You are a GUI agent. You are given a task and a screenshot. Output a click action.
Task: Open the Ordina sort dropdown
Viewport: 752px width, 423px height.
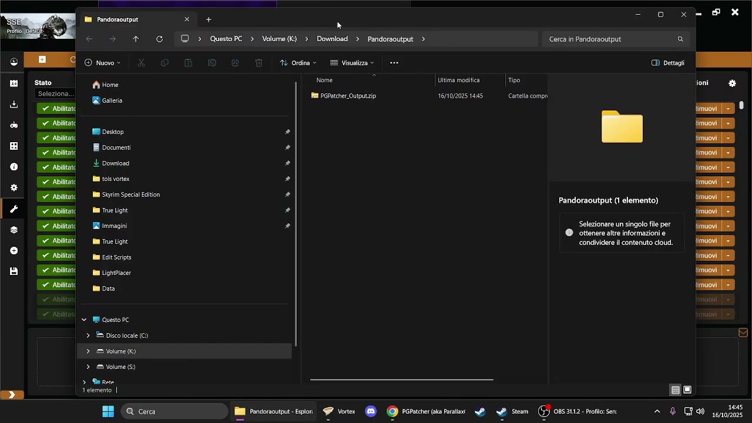pyautogui.click(x=298, y=63)
